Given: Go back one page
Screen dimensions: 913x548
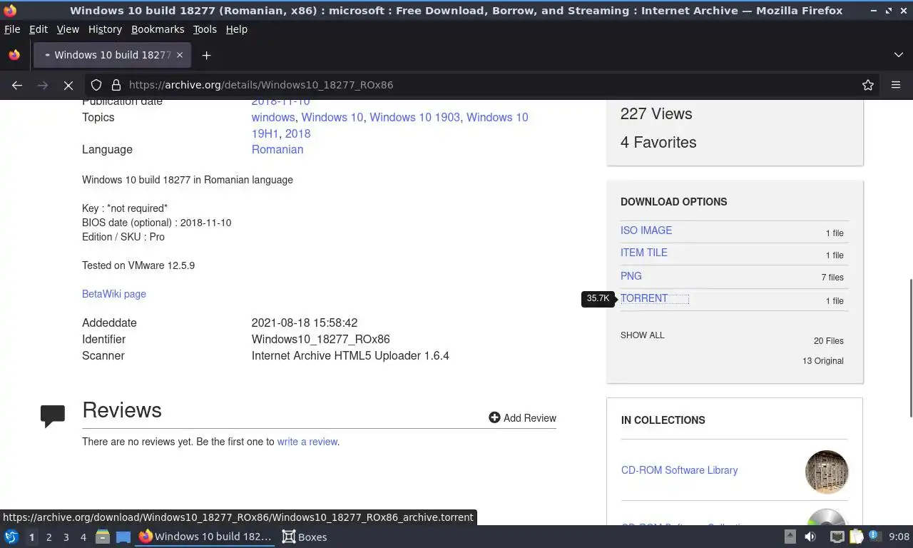Looking at the screenshot, I should [17, 85].
